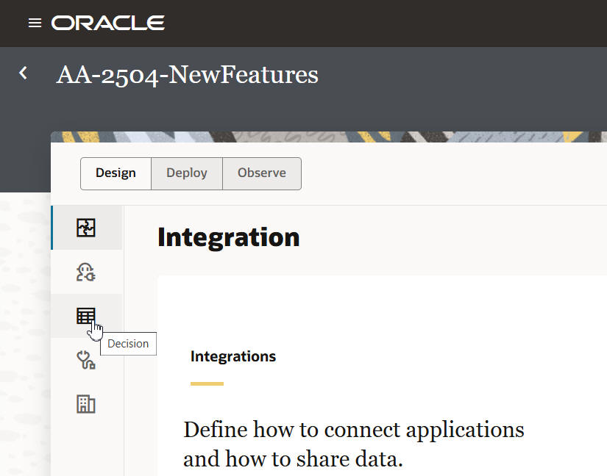Viewport: 607px width, 476px height.
Task: Open the hamburger navigation menu
Action: coord(35,24)
